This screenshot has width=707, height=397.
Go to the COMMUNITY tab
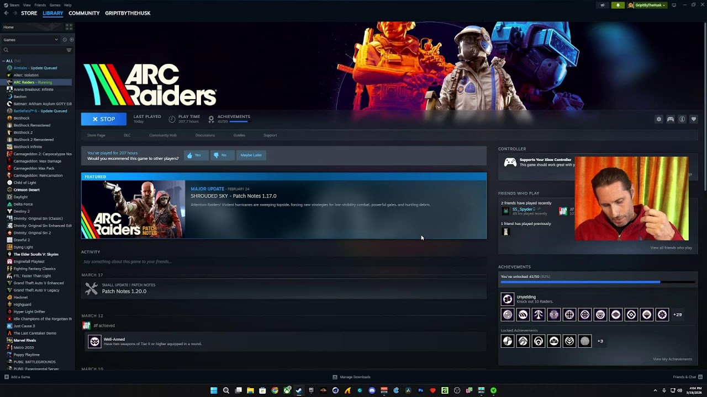(x=84, y=13)
